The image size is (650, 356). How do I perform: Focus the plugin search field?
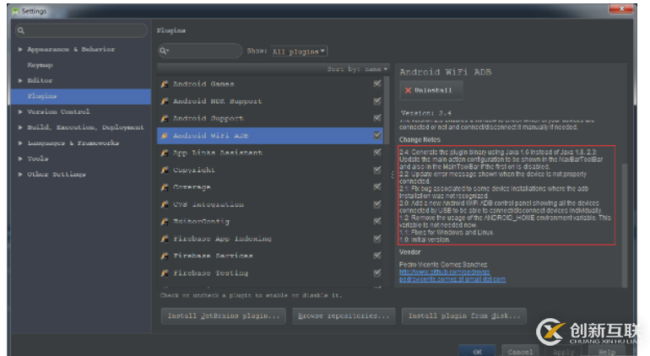pyautogui.click(x=200, y=51)
